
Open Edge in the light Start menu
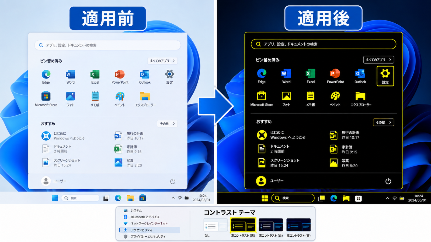(x=46, y=77)
